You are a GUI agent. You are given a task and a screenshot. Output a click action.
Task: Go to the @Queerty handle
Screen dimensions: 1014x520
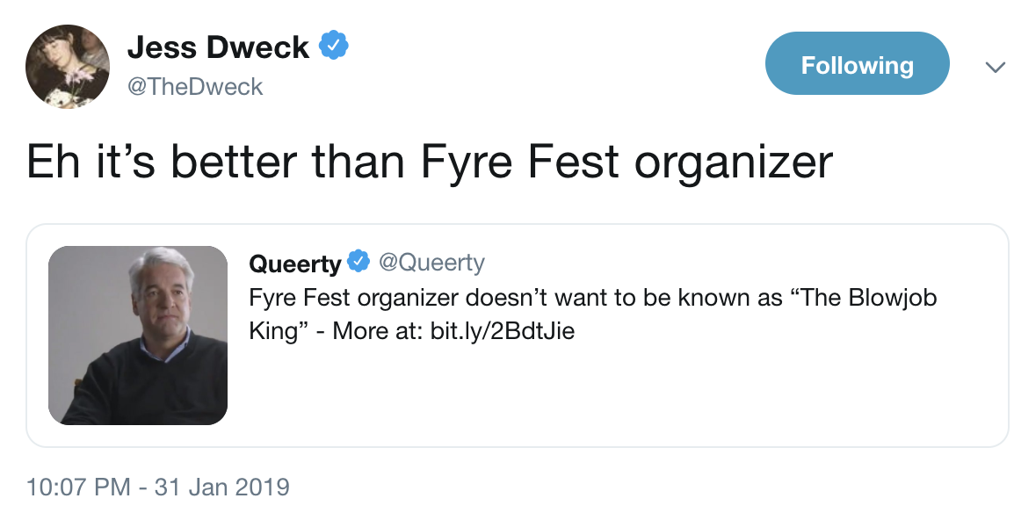coord(431,262)
